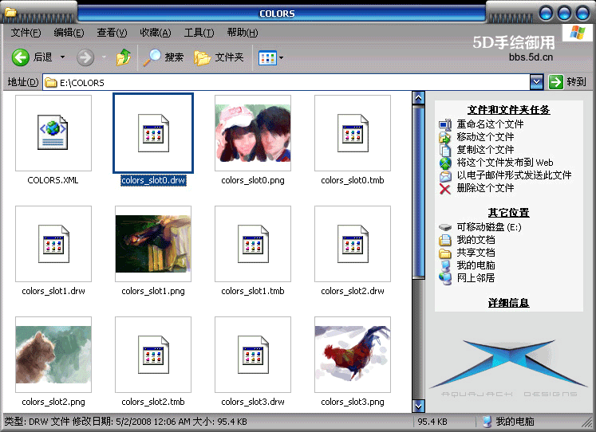Click the publish to Web globe icon

click(x=445, y=163)
